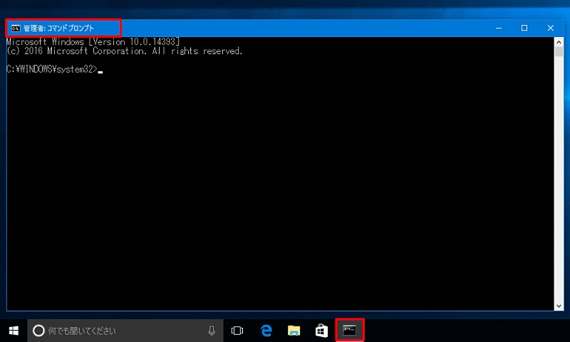Click the '(c) 2016 Microsoft Corporation' line

tap(124, 51)
